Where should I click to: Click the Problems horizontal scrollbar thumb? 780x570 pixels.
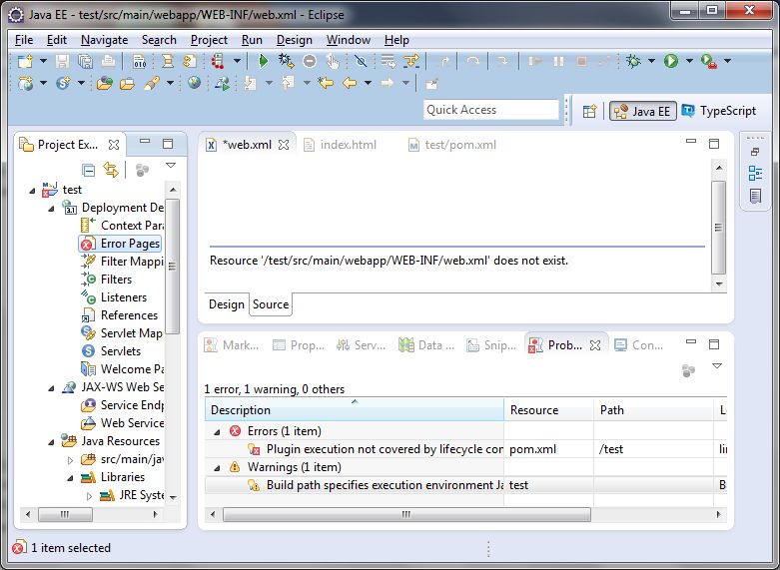pos(406,514)
